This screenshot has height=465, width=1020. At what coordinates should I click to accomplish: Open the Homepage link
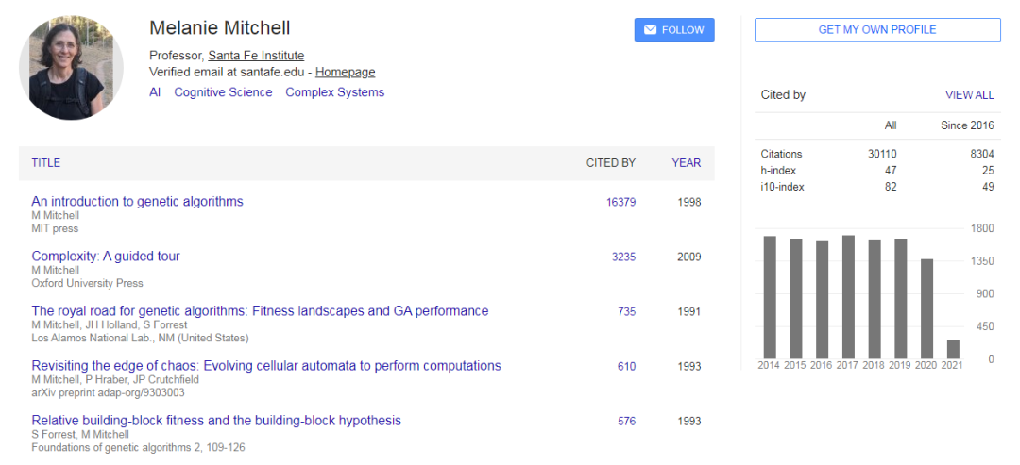(345, 72)
